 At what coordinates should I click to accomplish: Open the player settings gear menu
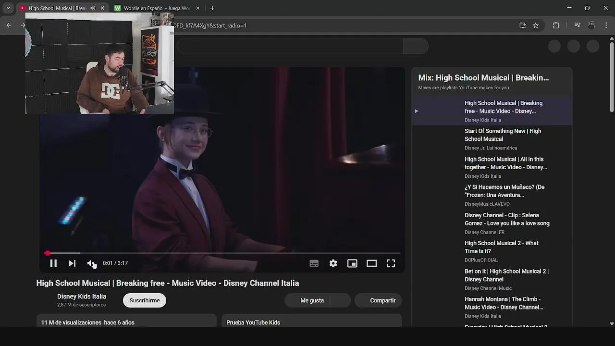pyautogui.click(x=333, y=263)
